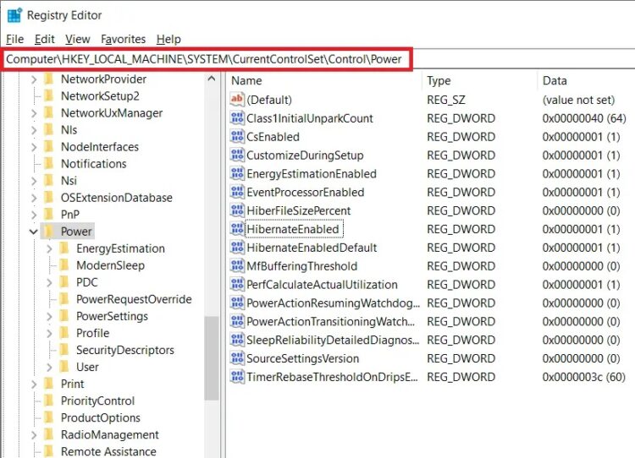The width and height of the screenshot is (635, 458).
Task: Expand the NetworkProvider key
Action: [x=34, y=79]
